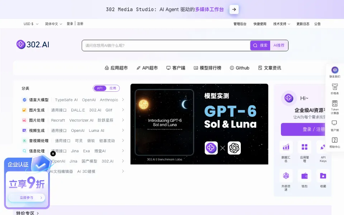Open the 价格表 price list icon
The width and height of the screenshot is (344, 215).
click(335, 87)
